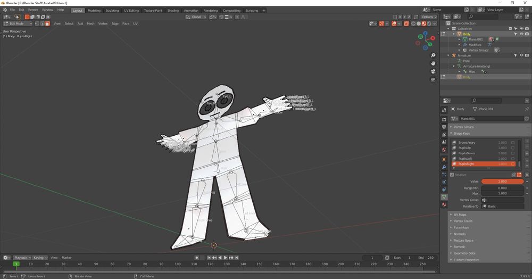This screenshot has width=532, height=279.
Task: Select material preview shading mode
Action: click(424, 24)
